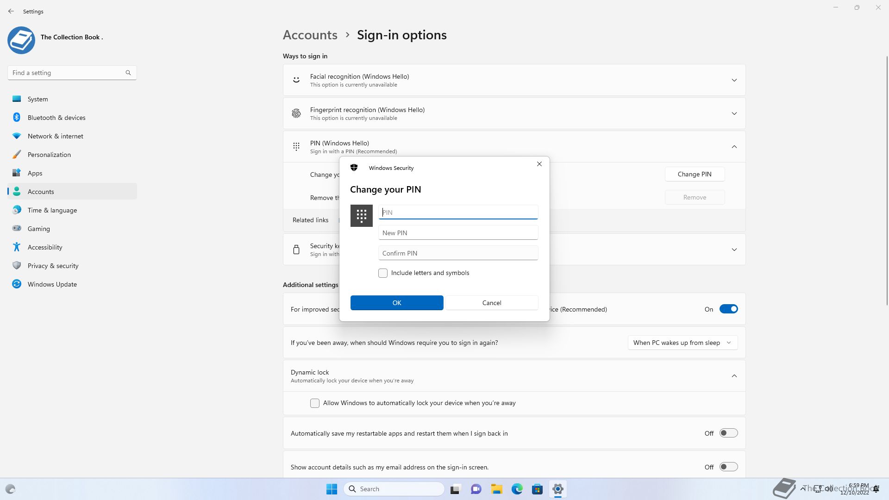Click the keypad icon in the dialog
Viewport: 889px width, 500px height.
(362, 216)
